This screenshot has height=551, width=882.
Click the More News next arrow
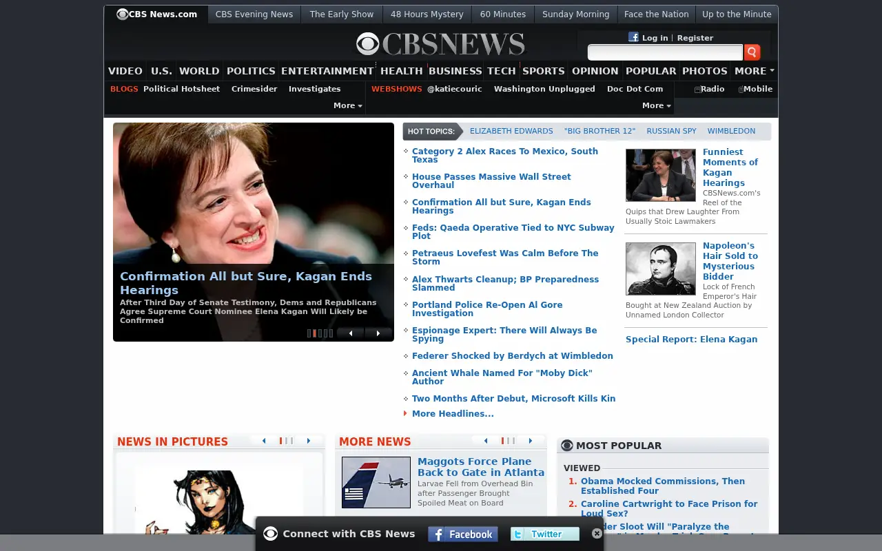[531, 441]
